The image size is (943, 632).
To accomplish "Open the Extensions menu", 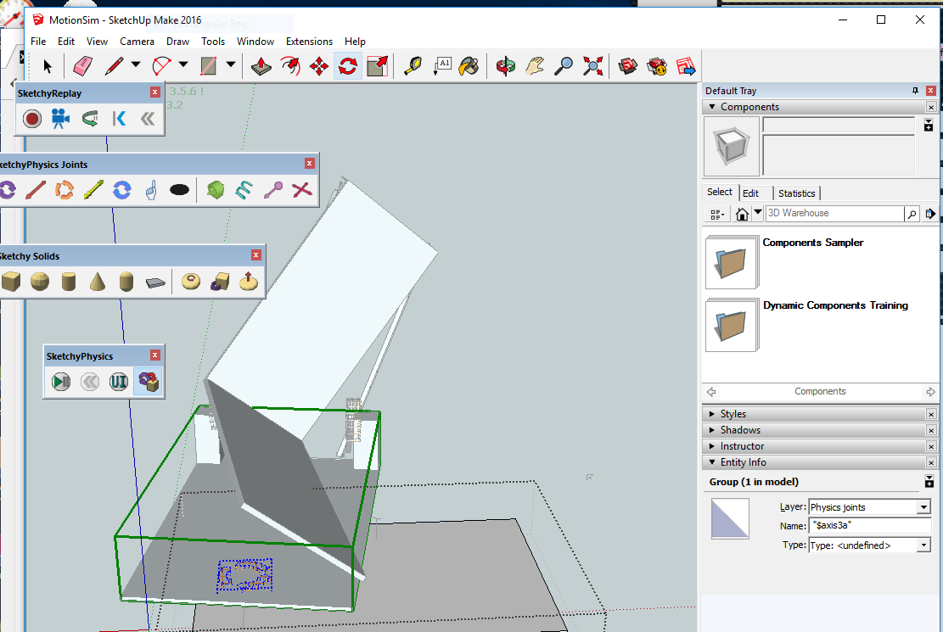I will pos(309,42).
